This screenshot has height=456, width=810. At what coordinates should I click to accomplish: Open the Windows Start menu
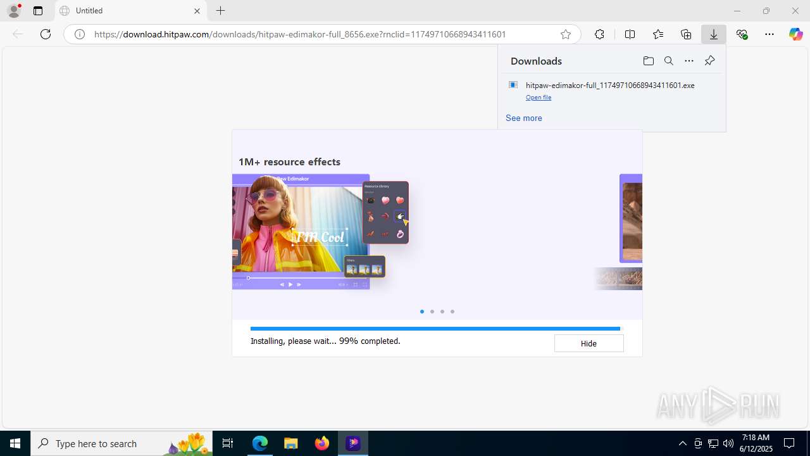pyautogui.click(x=15, y=443)
